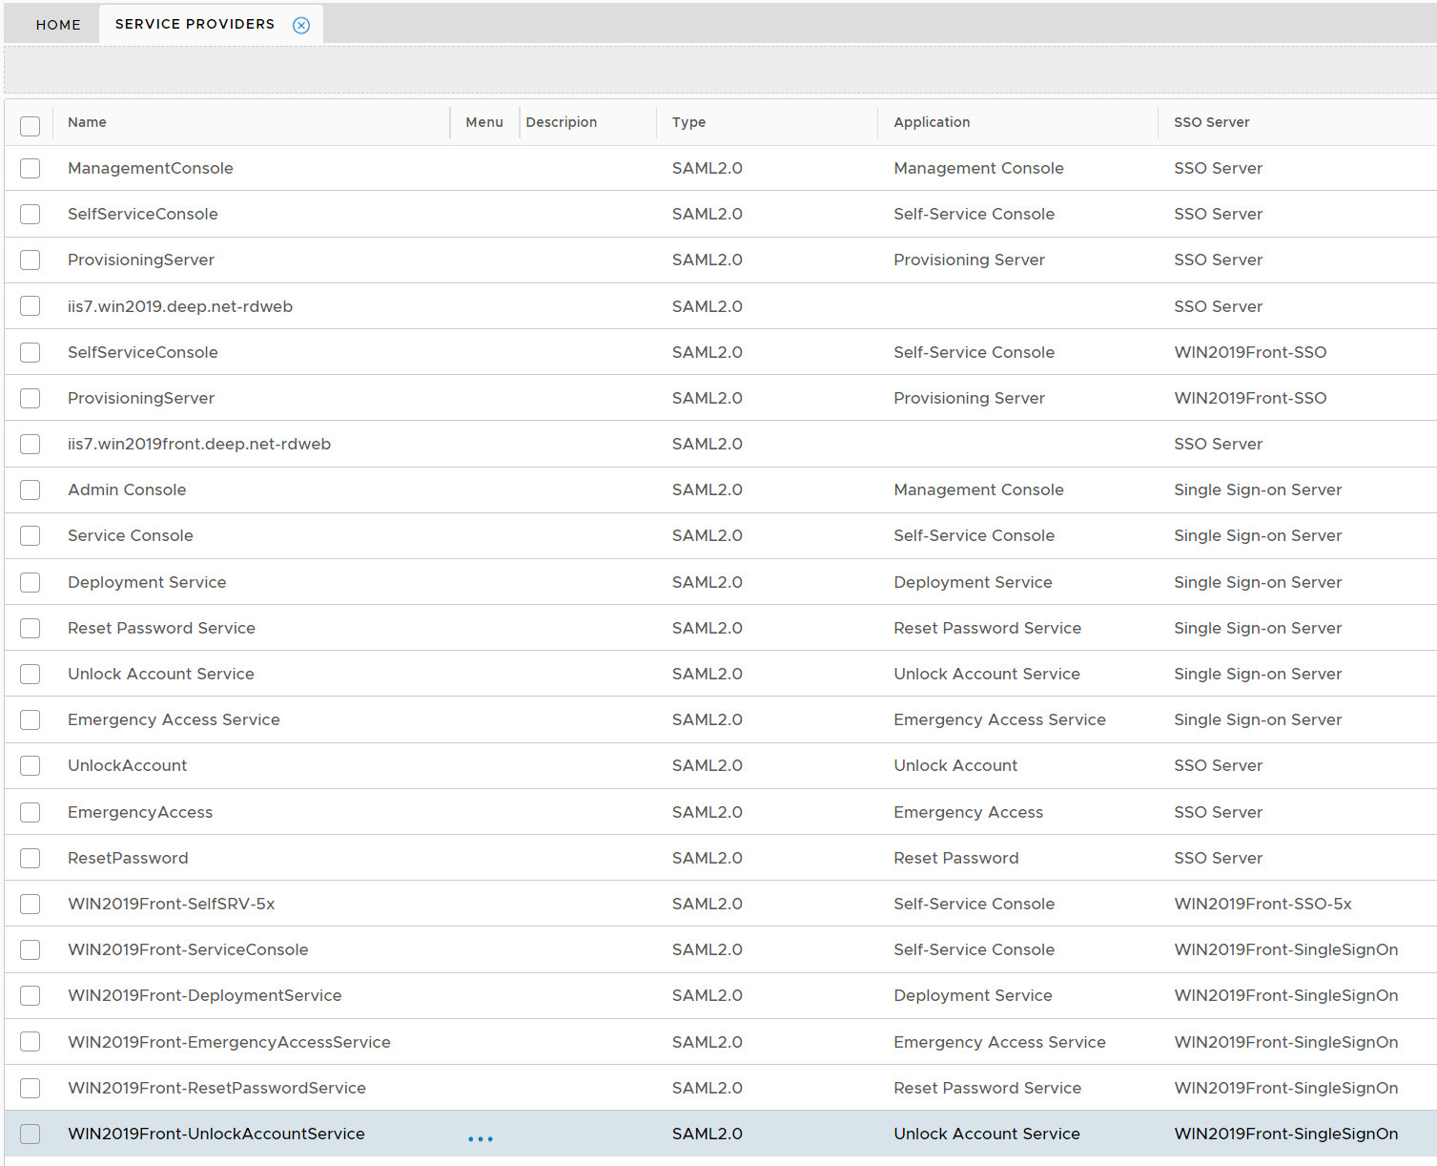Click the Application column header
This screenshot has width=1437, height=1166.
tap(932, 122)
